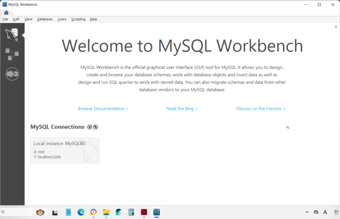The height and width of the screenshot is (219, 340).
Task: Open the Scripting menu
Action: pos(78,19)
